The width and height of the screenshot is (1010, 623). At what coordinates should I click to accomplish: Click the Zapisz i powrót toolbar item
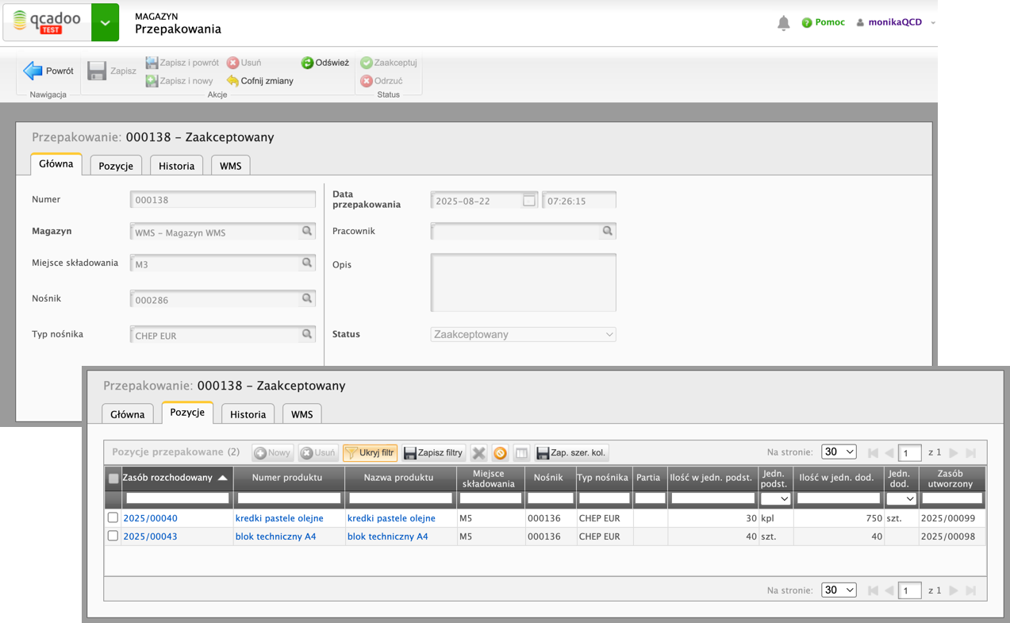tap(182, 63)
